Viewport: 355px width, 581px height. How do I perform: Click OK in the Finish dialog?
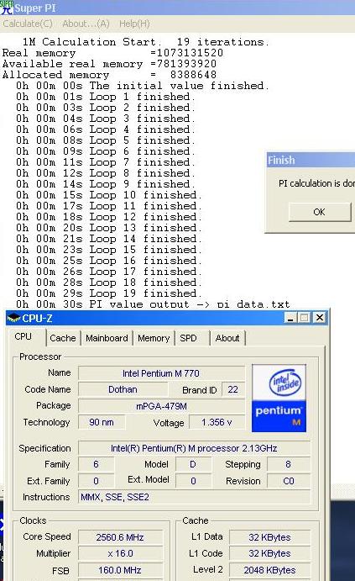pyautogui.click(x=320, y=212)
